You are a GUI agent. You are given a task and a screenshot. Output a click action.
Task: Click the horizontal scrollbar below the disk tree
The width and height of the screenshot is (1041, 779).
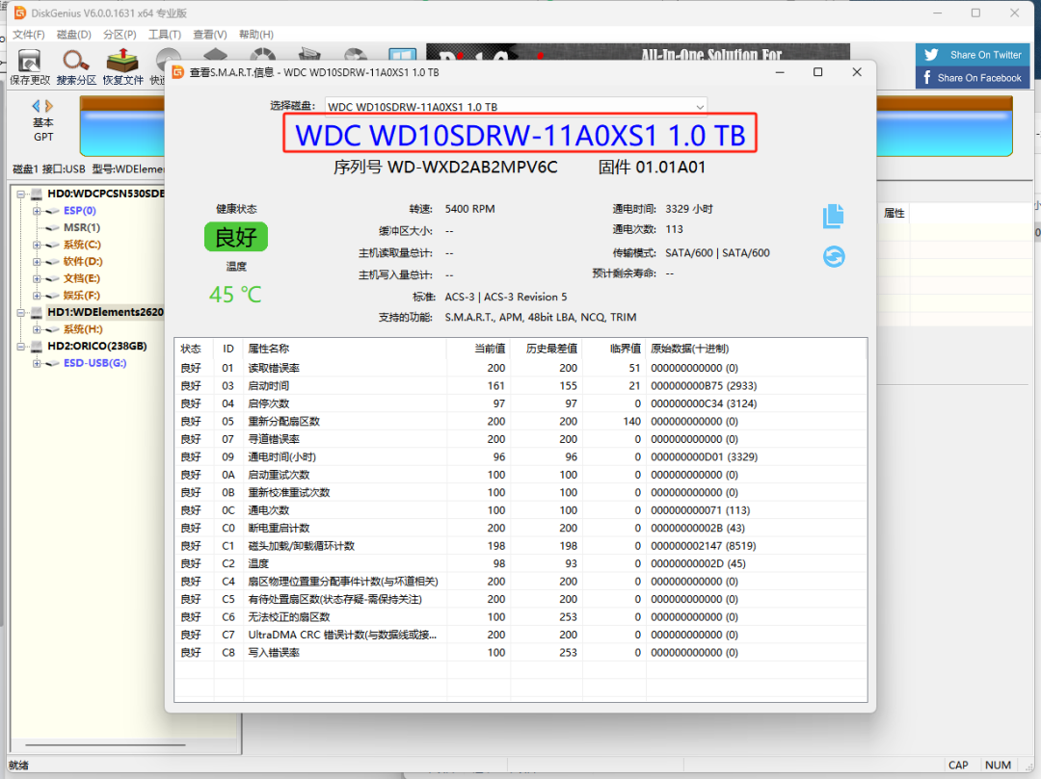click(x=105, y=745)
